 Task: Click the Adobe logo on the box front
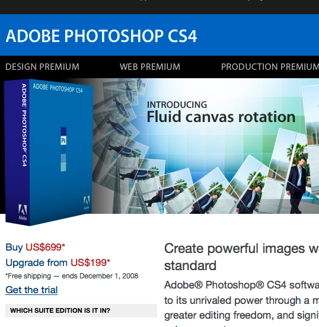click(87, 202)
